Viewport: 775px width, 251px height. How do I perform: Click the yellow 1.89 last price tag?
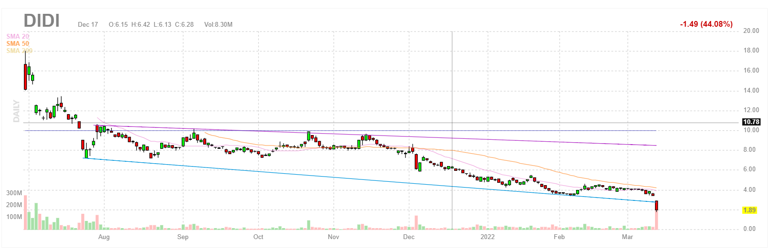click(749, 210)
